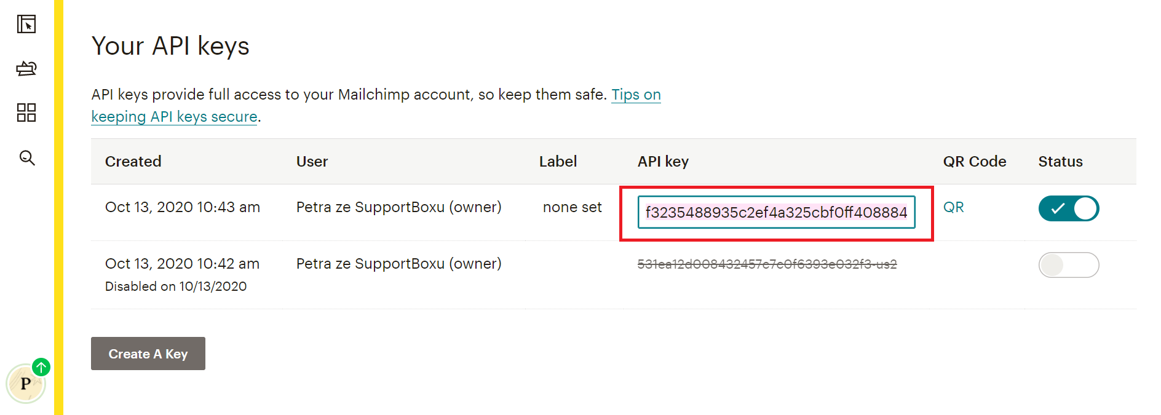
Task: Click the 'Your API keys' heading
Action: pos(170,46)
